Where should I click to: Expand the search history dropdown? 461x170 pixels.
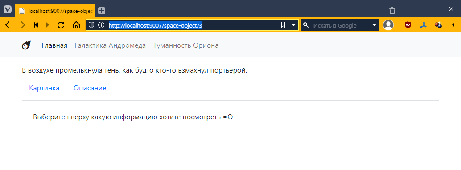(374, 25)
